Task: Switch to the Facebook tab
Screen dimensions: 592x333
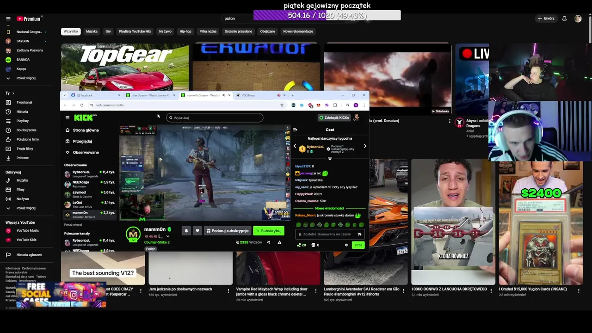Action: [95, 95]
